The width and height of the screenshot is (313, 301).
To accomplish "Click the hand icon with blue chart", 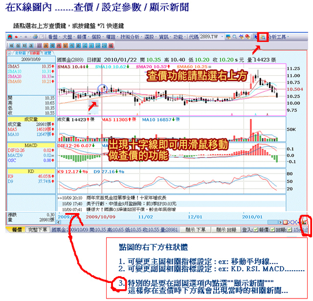I will point(242,37).
